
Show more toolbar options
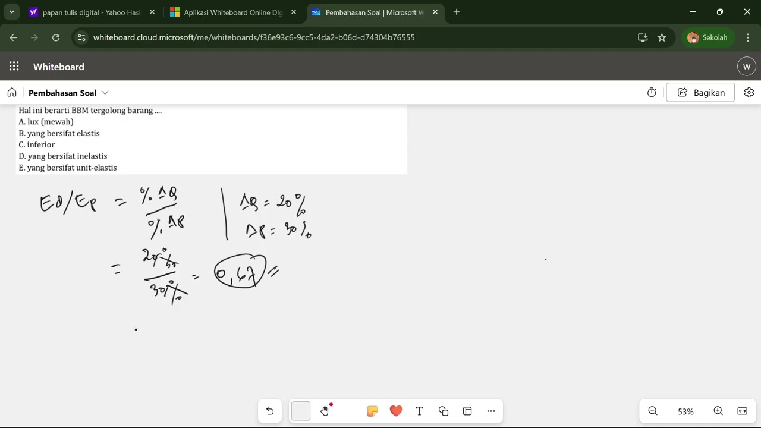click(x=491, y=411)
